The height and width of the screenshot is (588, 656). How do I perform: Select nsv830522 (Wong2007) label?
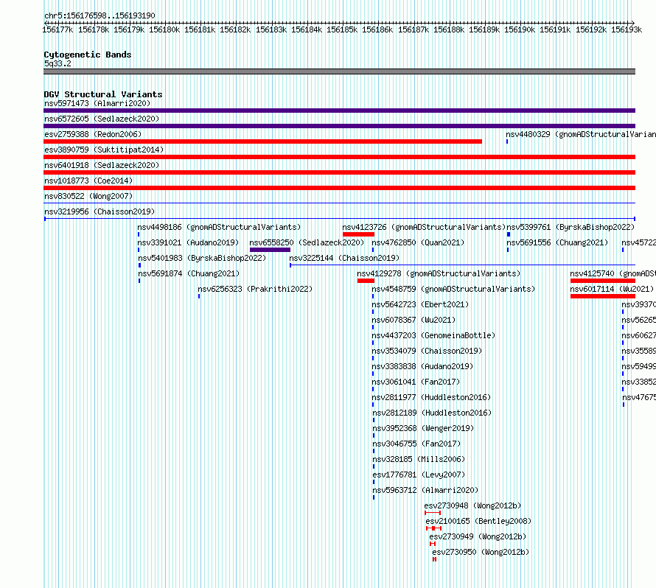click(88, 196)
